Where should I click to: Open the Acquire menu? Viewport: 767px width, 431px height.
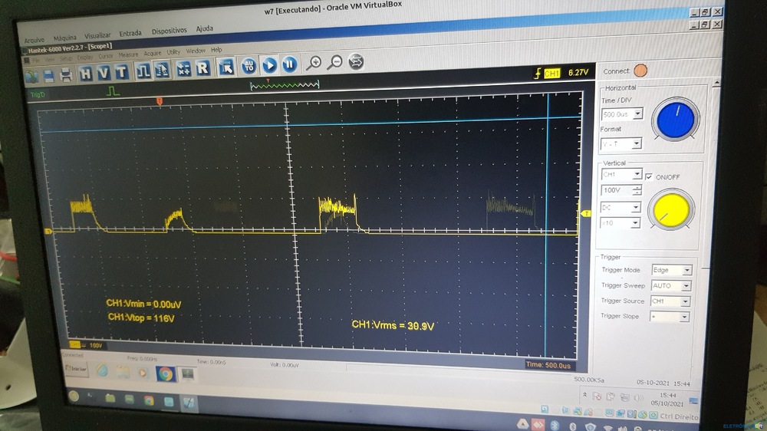tap(152, 54)
